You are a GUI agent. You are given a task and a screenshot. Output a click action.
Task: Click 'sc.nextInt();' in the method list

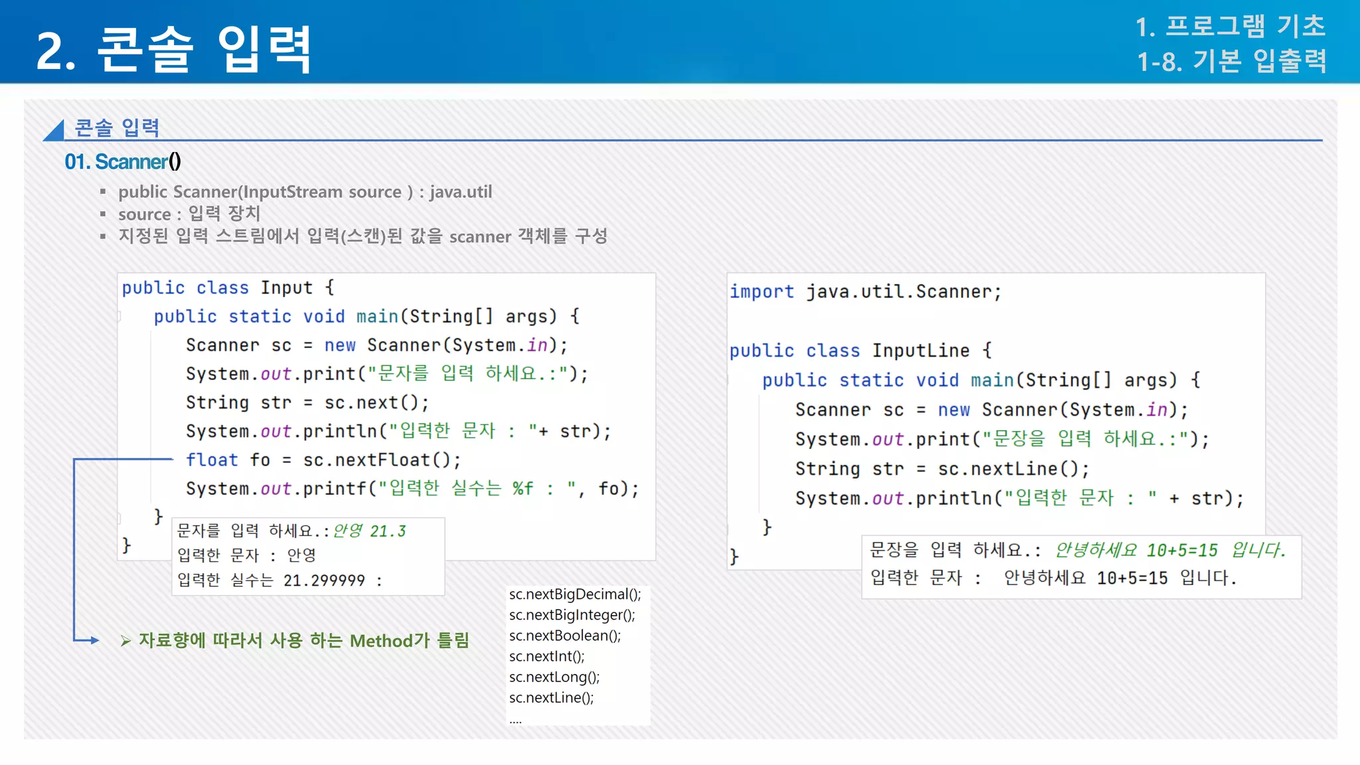pyautogui.click(x=547, y=656)
